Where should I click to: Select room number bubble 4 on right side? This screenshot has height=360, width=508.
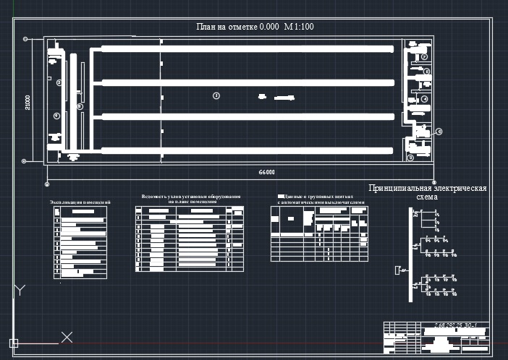426,99
